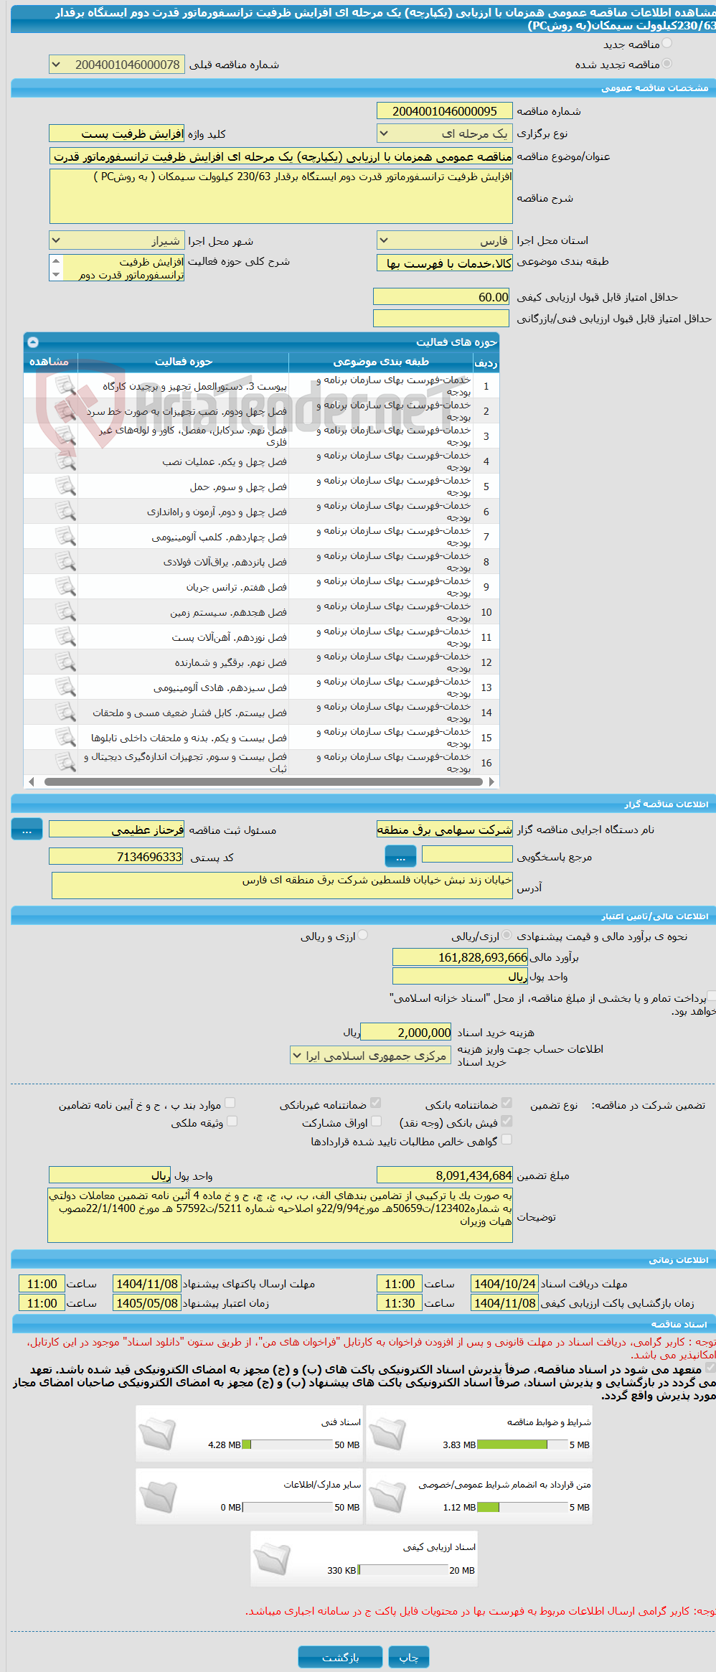
Task: Click متن قرارداد size progress bar
Action: (522, 1507)
